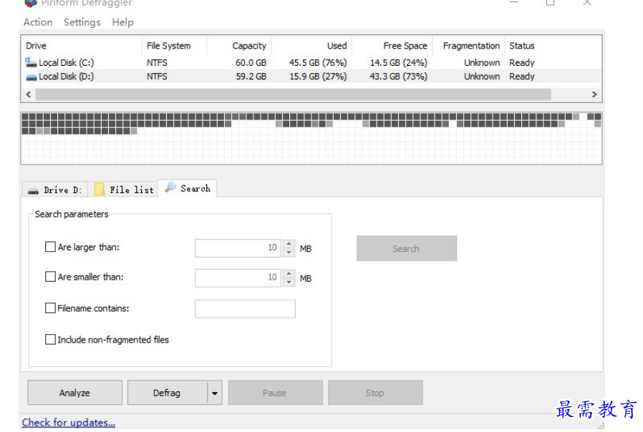This screenshot has width=643, height=432.
Task: Click the drive list right scroll arrow
Action: 594,94
